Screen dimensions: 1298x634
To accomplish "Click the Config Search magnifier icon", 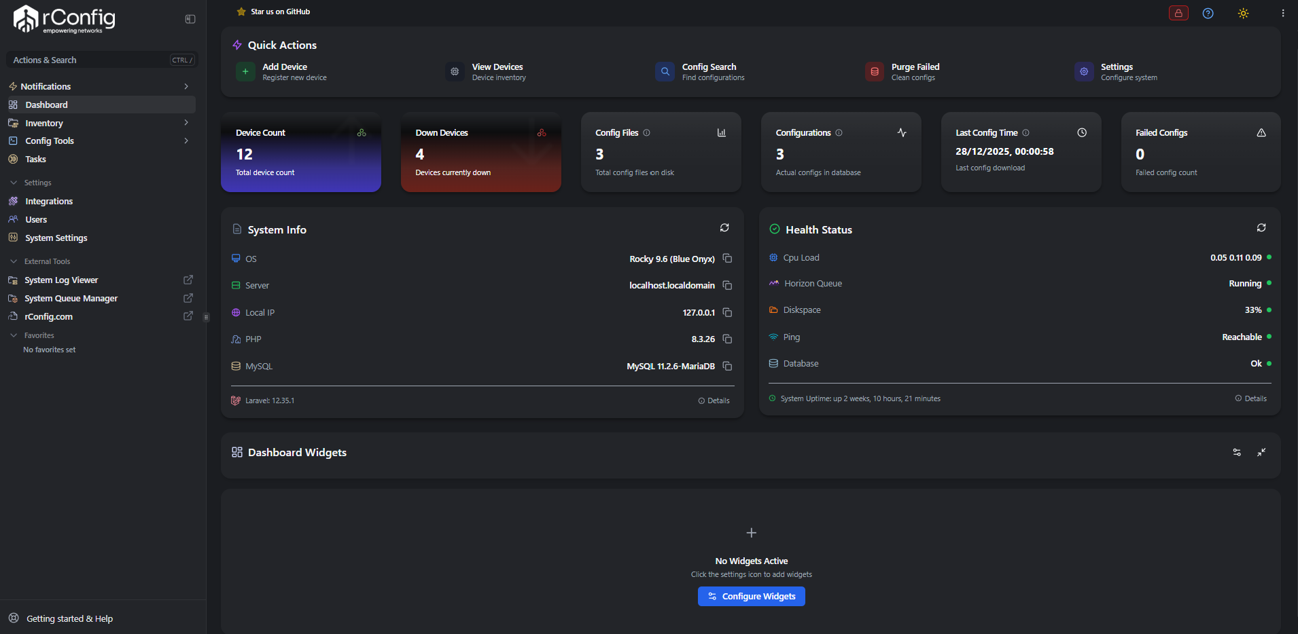I will [x=665, y=71].
